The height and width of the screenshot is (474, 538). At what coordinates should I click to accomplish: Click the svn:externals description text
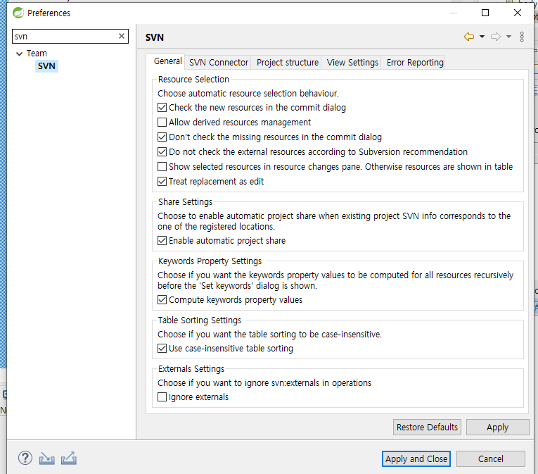tap(264, 383)
